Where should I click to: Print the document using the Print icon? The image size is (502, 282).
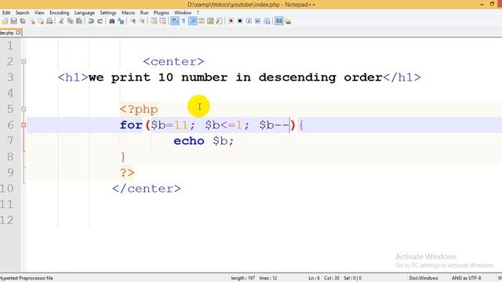[49, 21]
